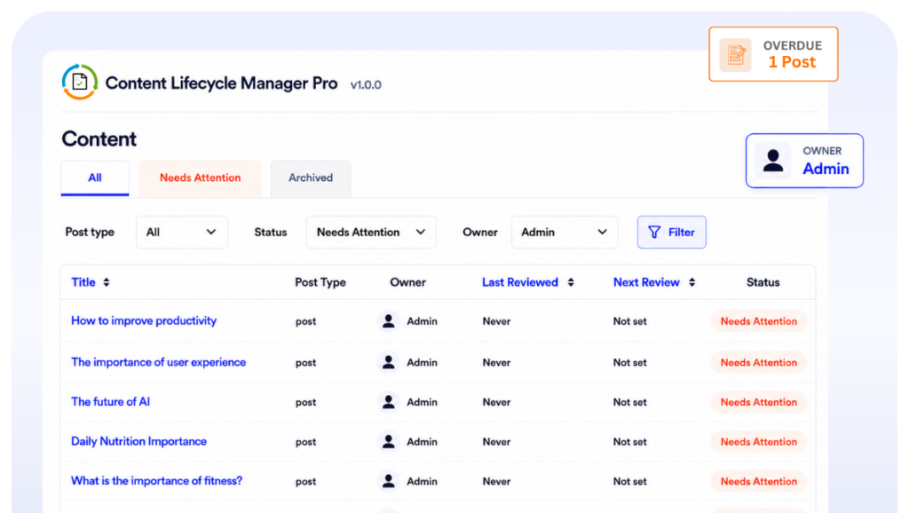The image size is (909, 513).
Task: Apply the Filter button
Action: (x=671, y=232)
